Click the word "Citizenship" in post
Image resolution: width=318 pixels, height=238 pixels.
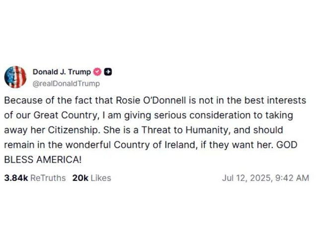pyautogui.click(x=73, y=130)
